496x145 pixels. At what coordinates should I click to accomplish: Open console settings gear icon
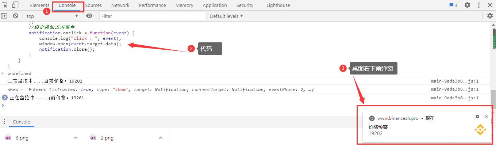click(490, 16)
